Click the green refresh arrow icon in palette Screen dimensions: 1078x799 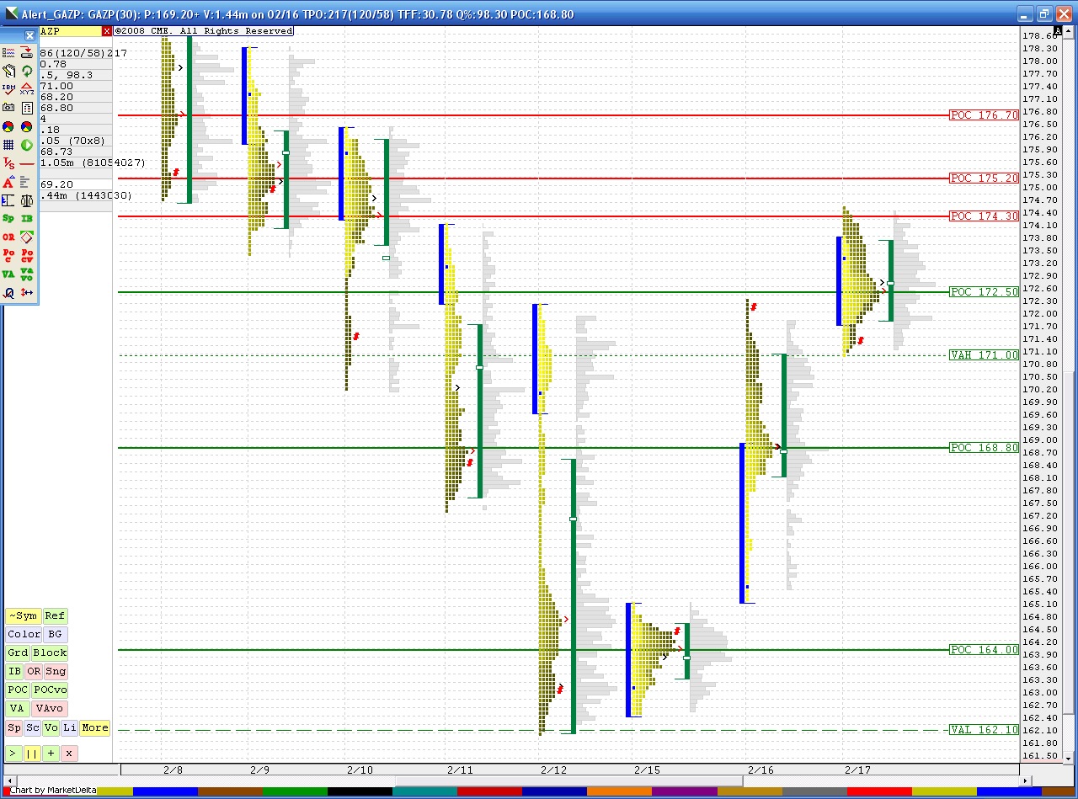pyautogui.click(x=27, y=71)
